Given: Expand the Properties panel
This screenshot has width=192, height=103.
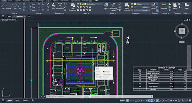Looking at the screenshot, I should pos(136,13).
